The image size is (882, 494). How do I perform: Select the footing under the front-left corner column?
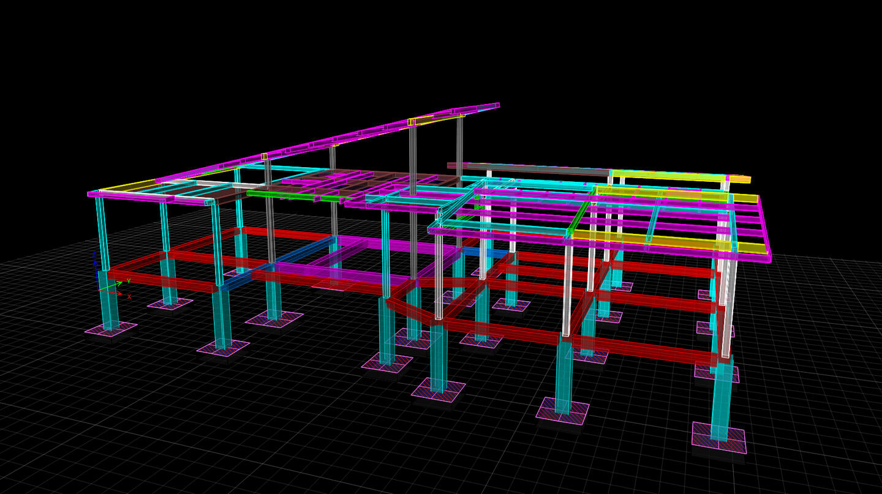point(110,329)
